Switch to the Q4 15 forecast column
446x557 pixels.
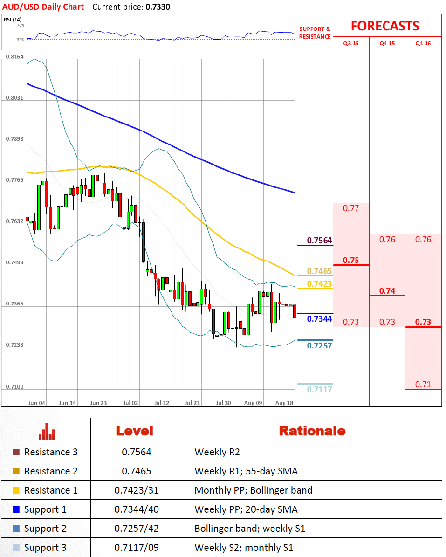click(x=387, y=43)
